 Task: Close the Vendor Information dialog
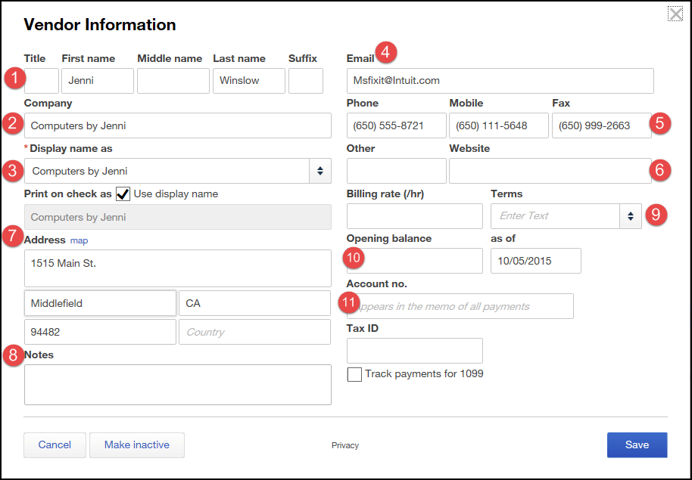click(675, 14)
